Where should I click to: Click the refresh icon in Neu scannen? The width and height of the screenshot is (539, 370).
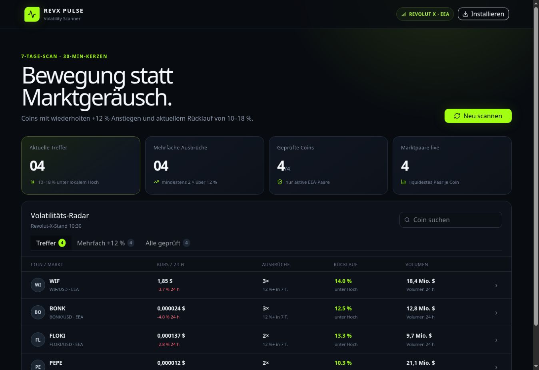(x=457, y=116)
